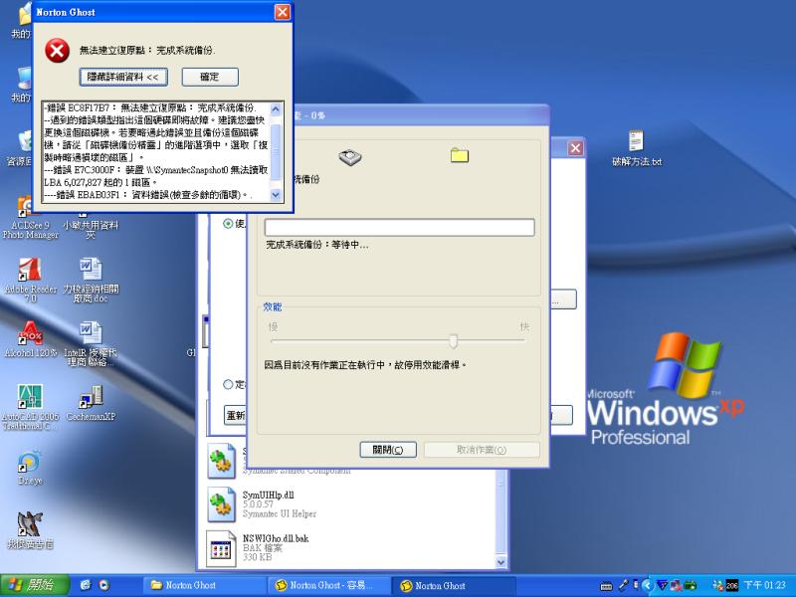Open the Alcohol 120% desktop shortcut

[x=30, y=339]
